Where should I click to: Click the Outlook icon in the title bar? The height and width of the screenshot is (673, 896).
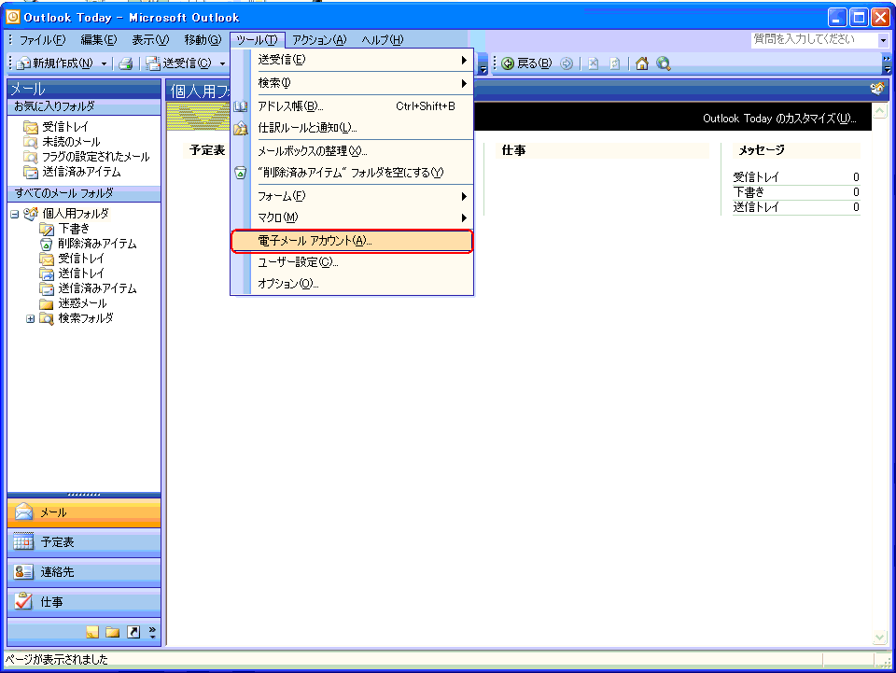point(12,17)
